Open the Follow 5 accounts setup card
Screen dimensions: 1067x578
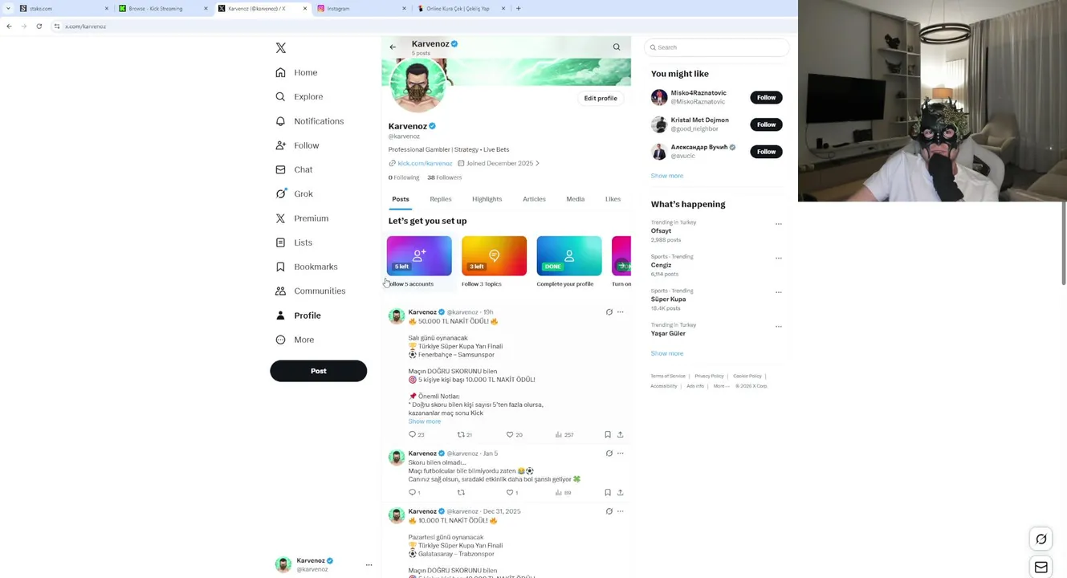coord(419,262)
